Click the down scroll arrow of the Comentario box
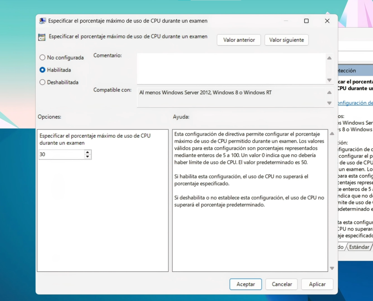This screenshot has width=373, height=301. (x=329, y=80)
